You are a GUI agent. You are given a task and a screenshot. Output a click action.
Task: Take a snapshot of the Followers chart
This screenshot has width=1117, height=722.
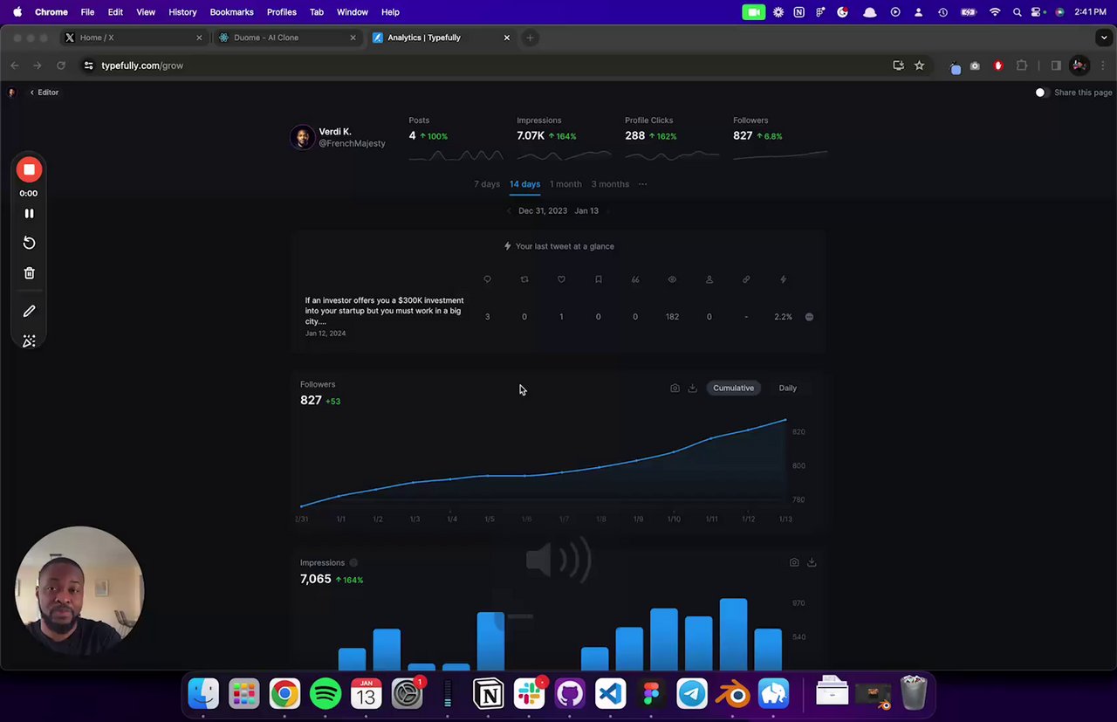[x=675, y=389]
